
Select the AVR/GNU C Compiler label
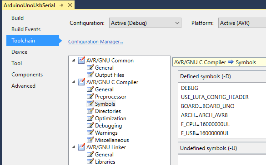[x=112, y=82]
